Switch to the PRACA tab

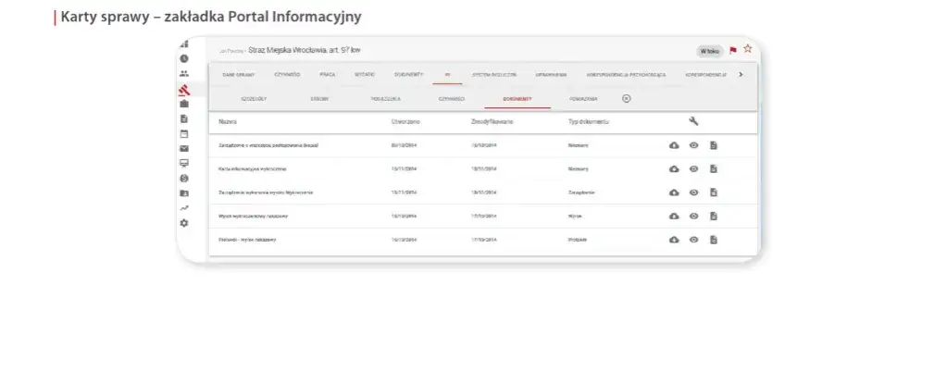(328, 75)
